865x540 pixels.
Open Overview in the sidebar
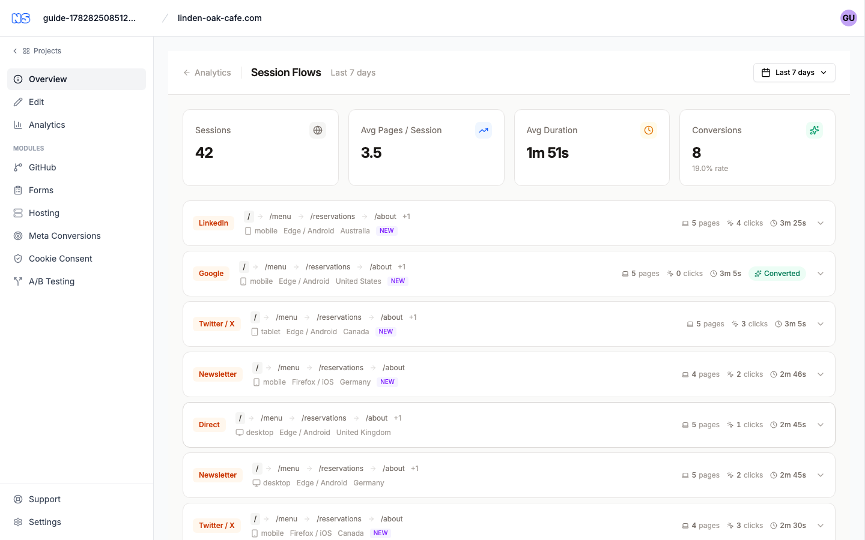pyautogui.click(x=76, y=79)
